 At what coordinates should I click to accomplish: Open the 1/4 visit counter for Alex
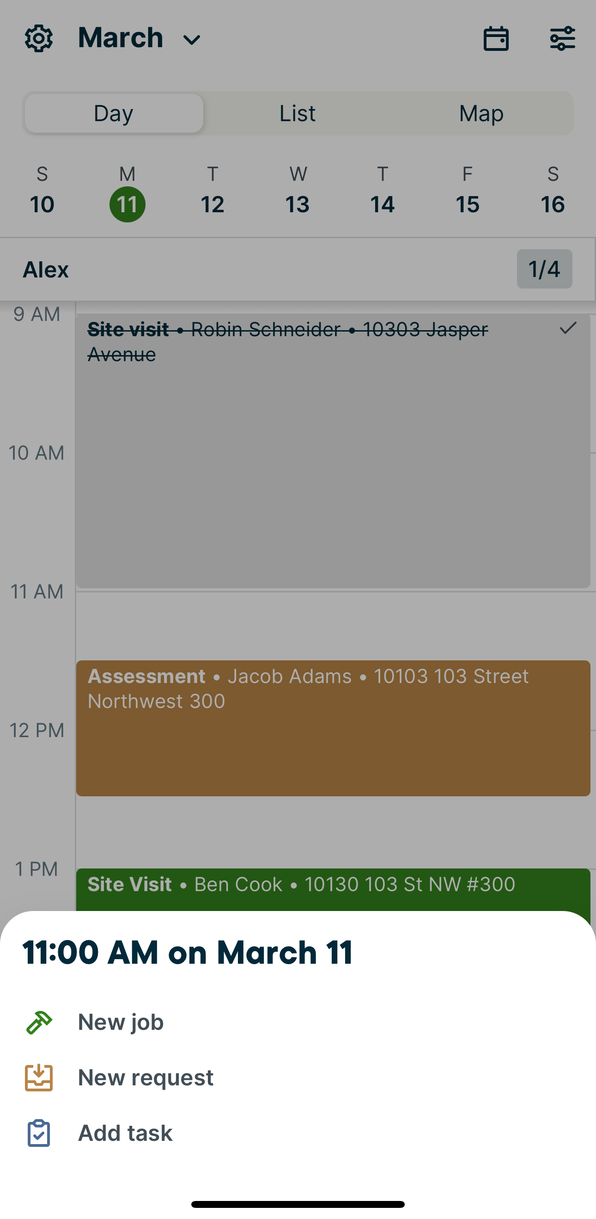544,269
